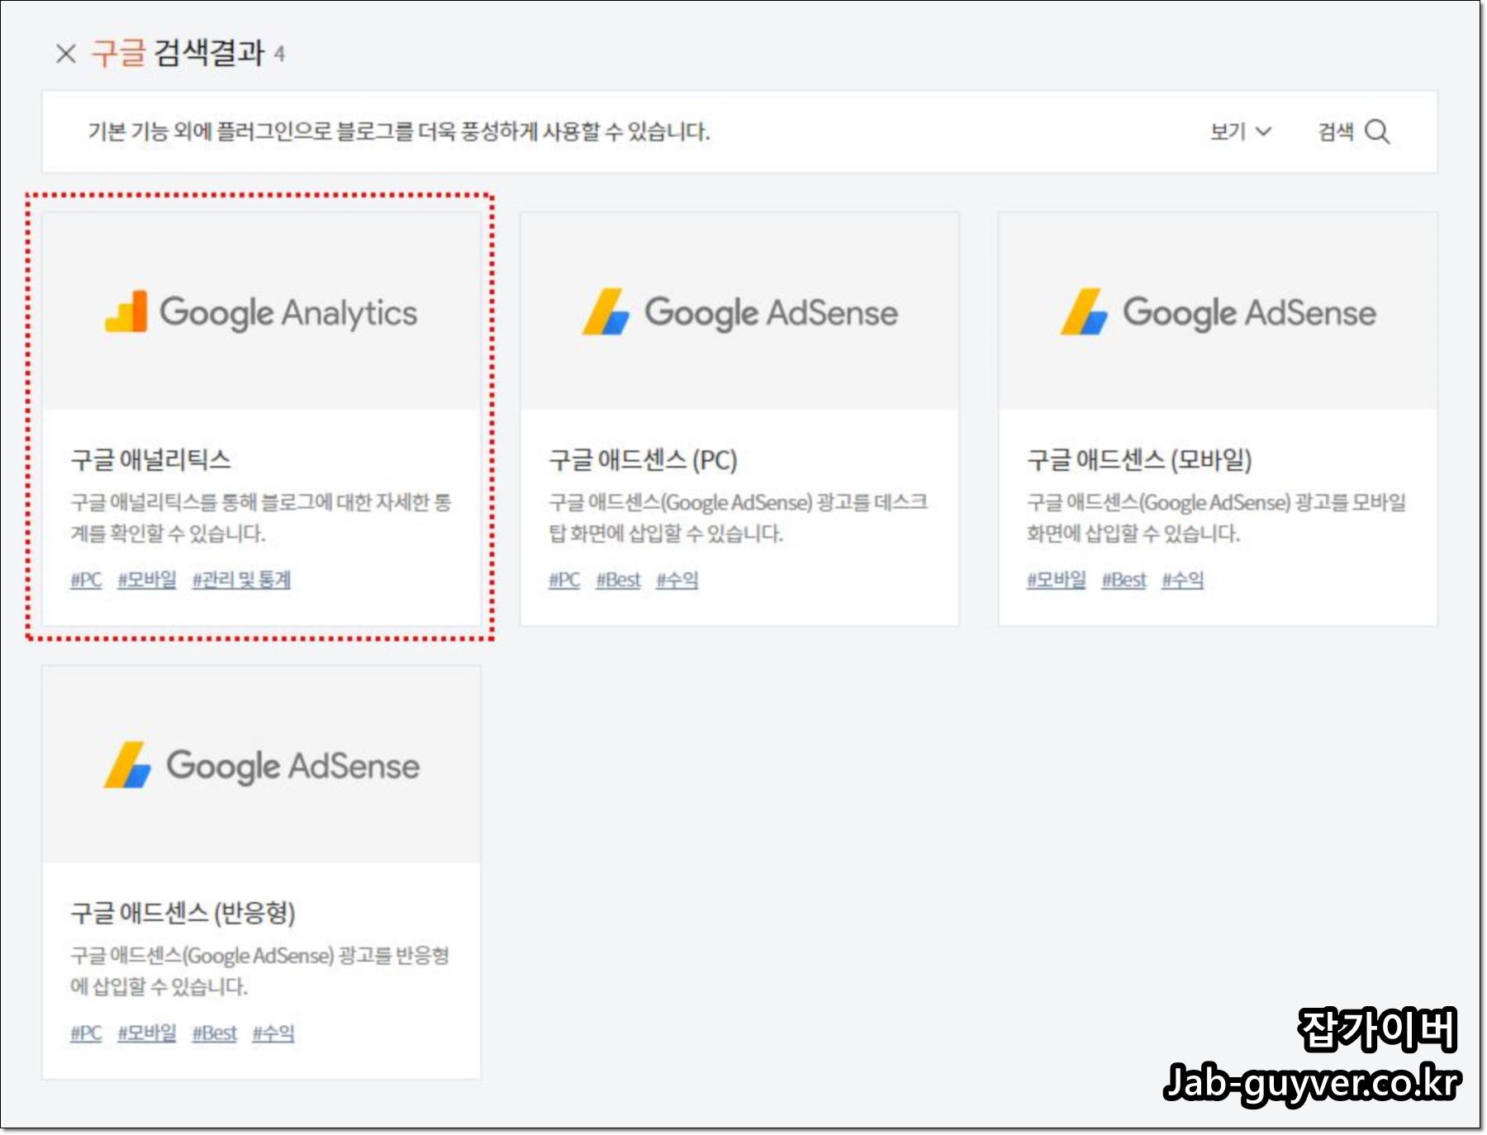1487x1135 pixels.
Task: Click the 구글 애널리틱스 description text
Action: [x=261, y=517]
